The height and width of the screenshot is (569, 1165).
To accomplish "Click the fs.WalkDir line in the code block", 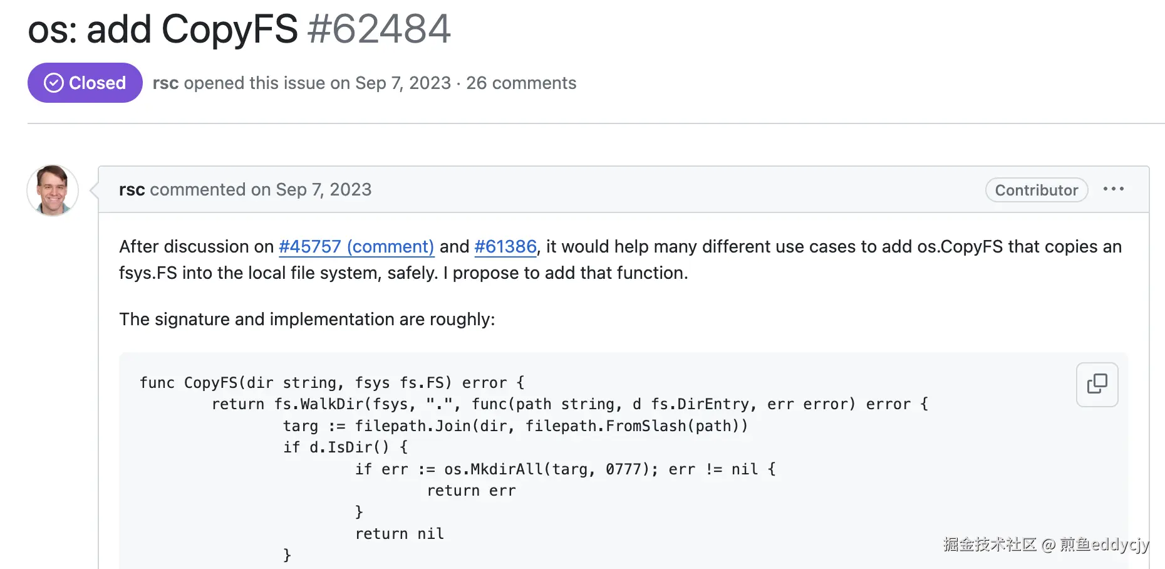I will [x=569, y=404].
